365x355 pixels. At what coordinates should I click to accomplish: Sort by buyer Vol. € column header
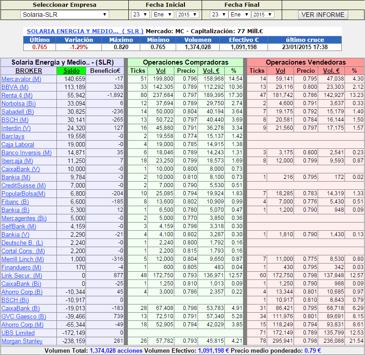point(211,71)
